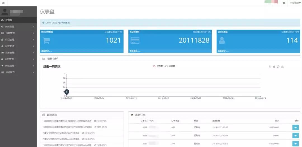The width and height of the screenshot is (302, 147).
Task: Expand the 商品管理 sidebar menu
Action: pos(18,40)
